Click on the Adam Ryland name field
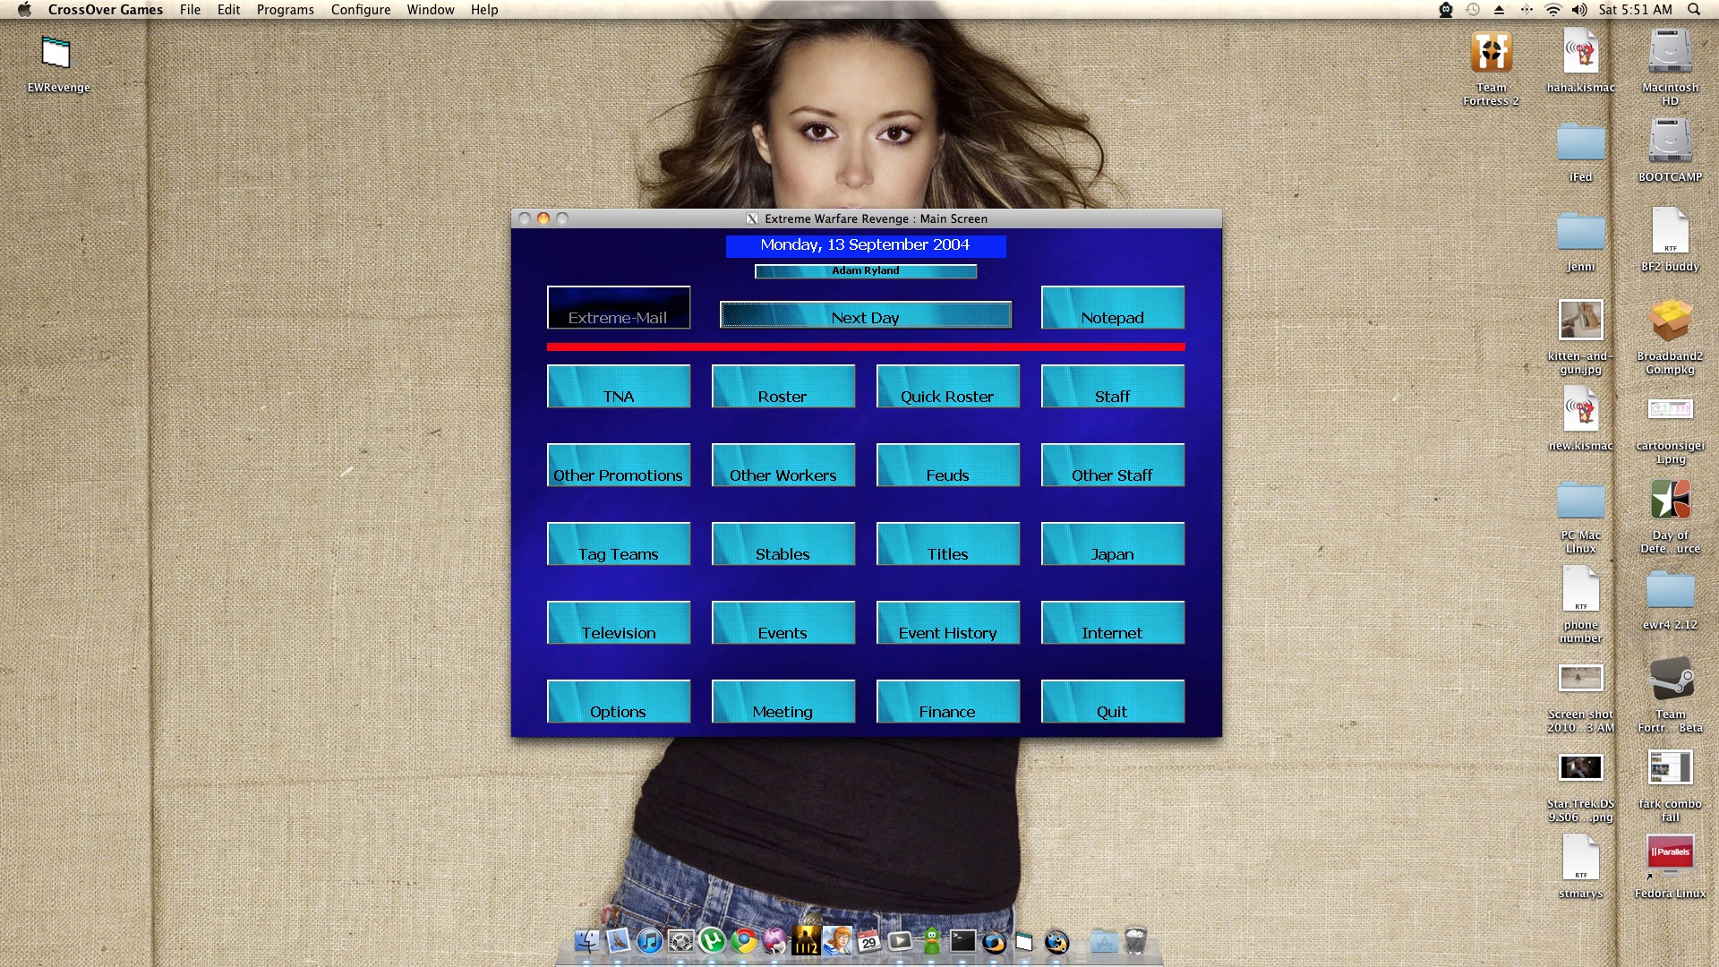 [866, 270]
